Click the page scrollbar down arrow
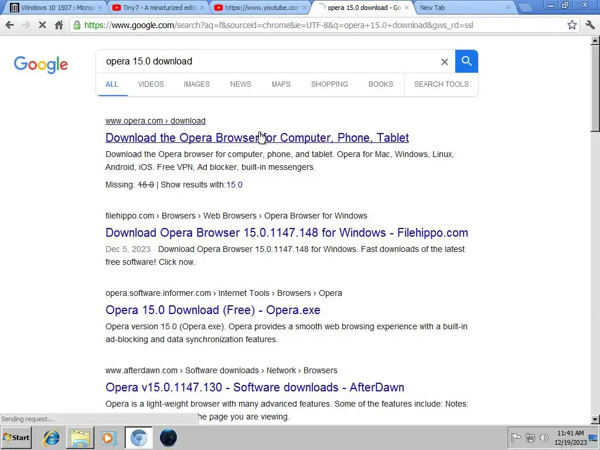The height and width of the screenshot is (450, 600). [595, 420]
